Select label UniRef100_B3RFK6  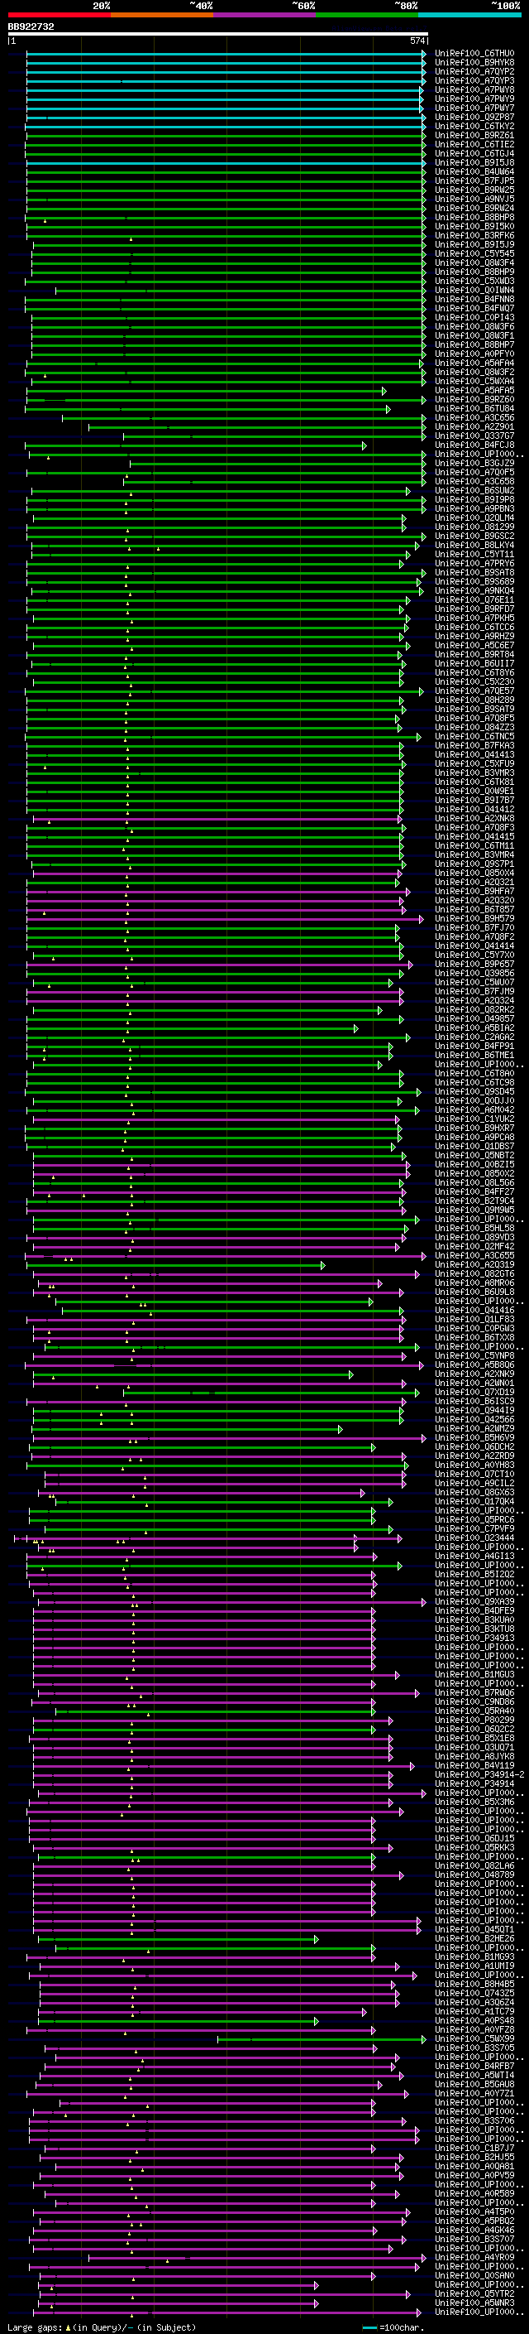(x=474, y=237)
